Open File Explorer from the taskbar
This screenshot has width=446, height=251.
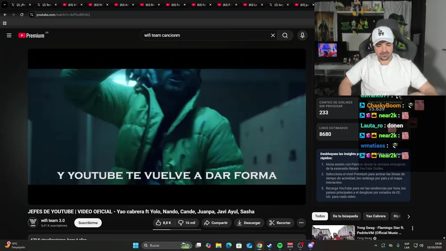coord(218,245)
